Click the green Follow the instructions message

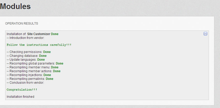coord(39,45)
